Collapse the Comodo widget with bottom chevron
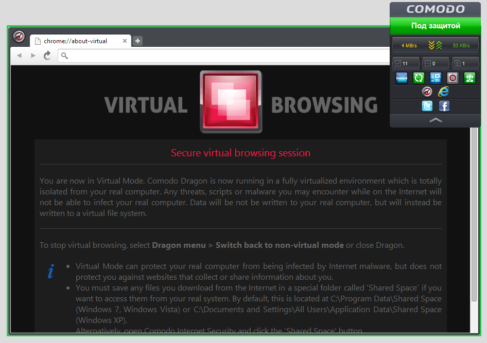The image size is (487, 343). [435, 120]
